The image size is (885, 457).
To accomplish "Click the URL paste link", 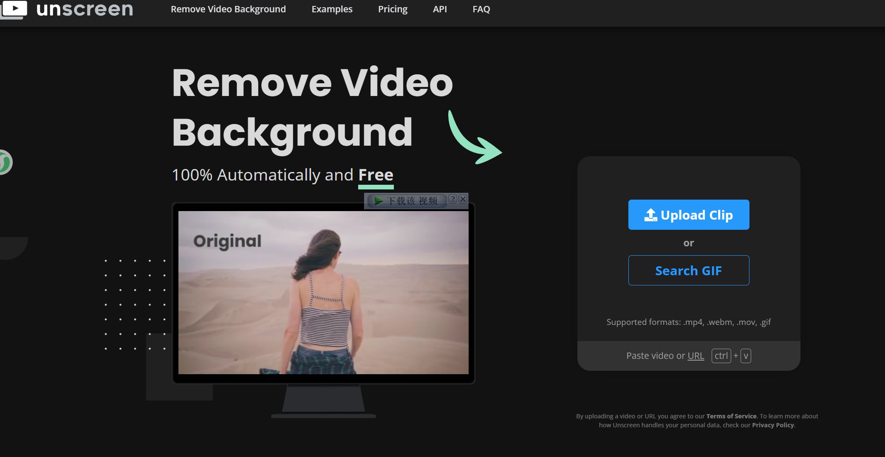I will 696,355.
